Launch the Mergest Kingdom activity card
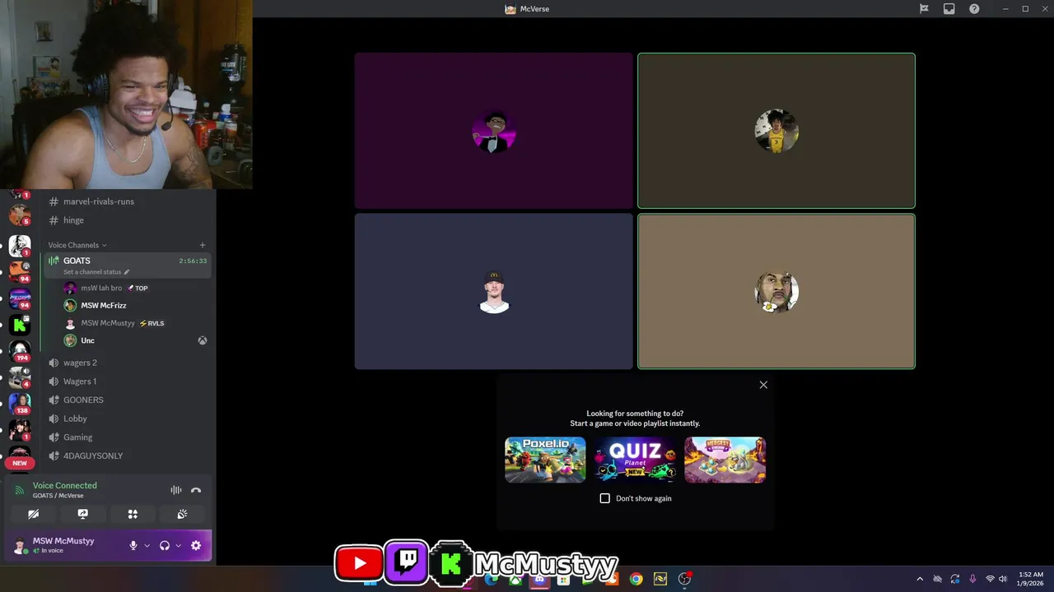Viewport: 1054px width, 592px height. click(x=725, y=460)
